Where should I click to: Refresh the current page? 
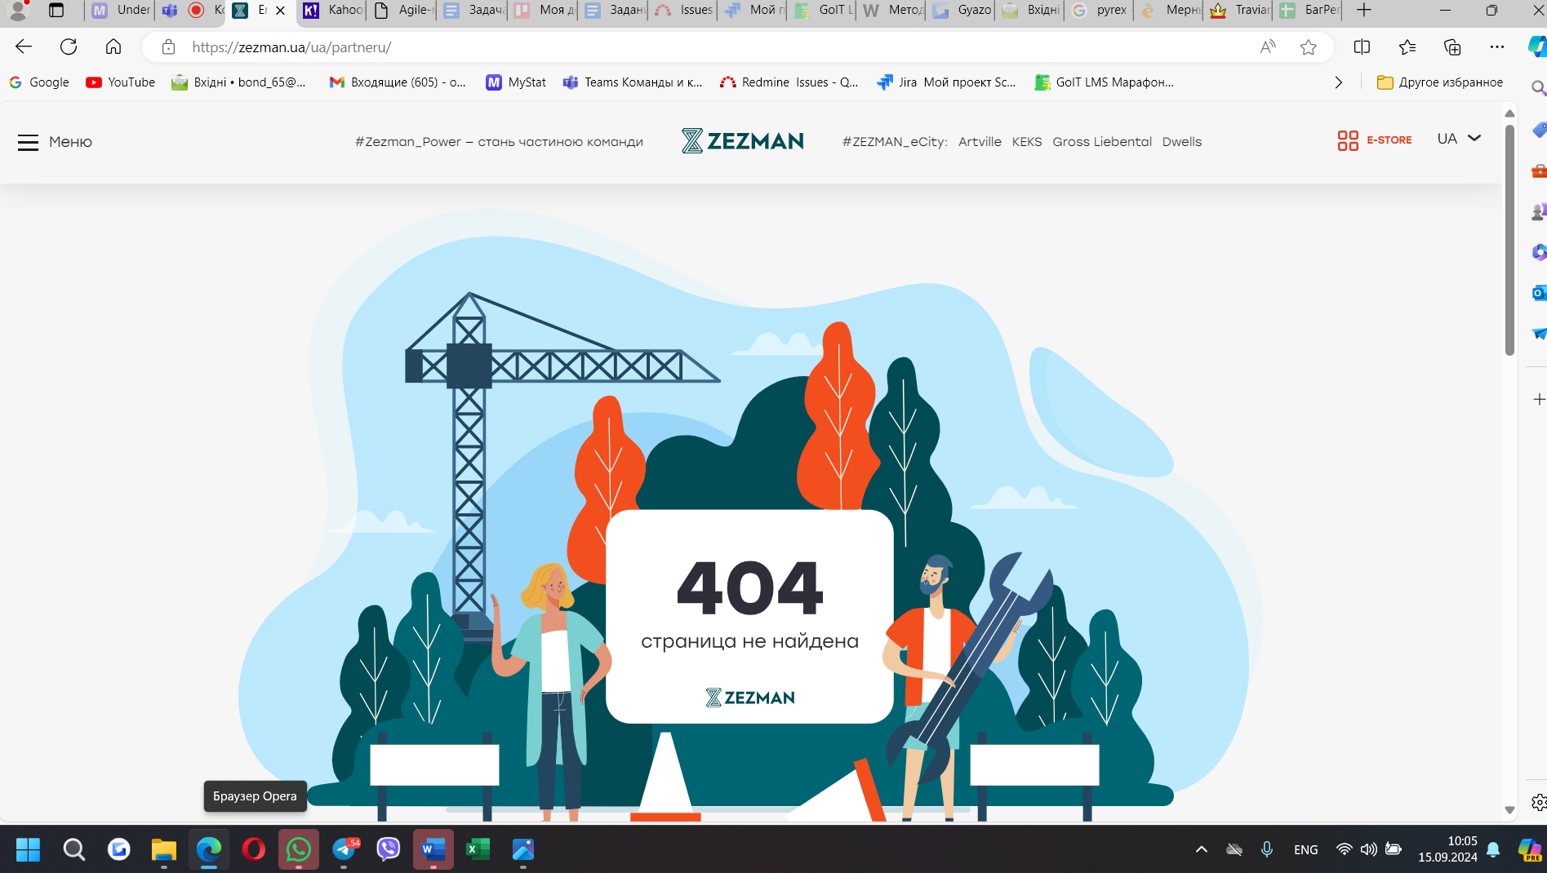coord(69,47)
